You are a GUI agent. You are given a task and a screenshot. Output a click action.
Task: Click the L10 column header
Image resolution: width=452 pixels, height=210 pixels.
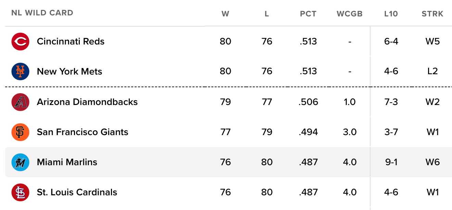tap(391, 14)
